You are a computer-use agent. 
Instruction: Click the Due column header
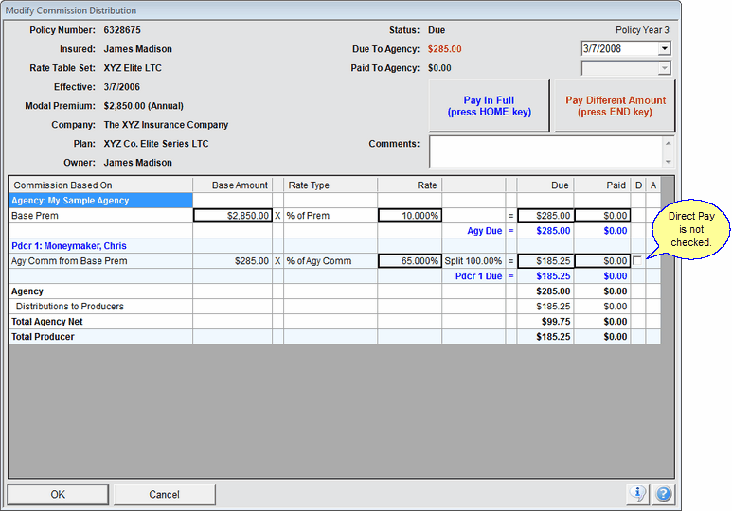(545, 185)
